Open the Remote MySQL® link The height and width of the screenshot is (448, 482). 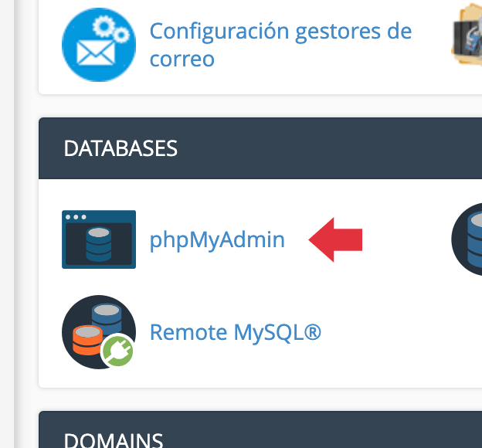click(x=236, y=332)
